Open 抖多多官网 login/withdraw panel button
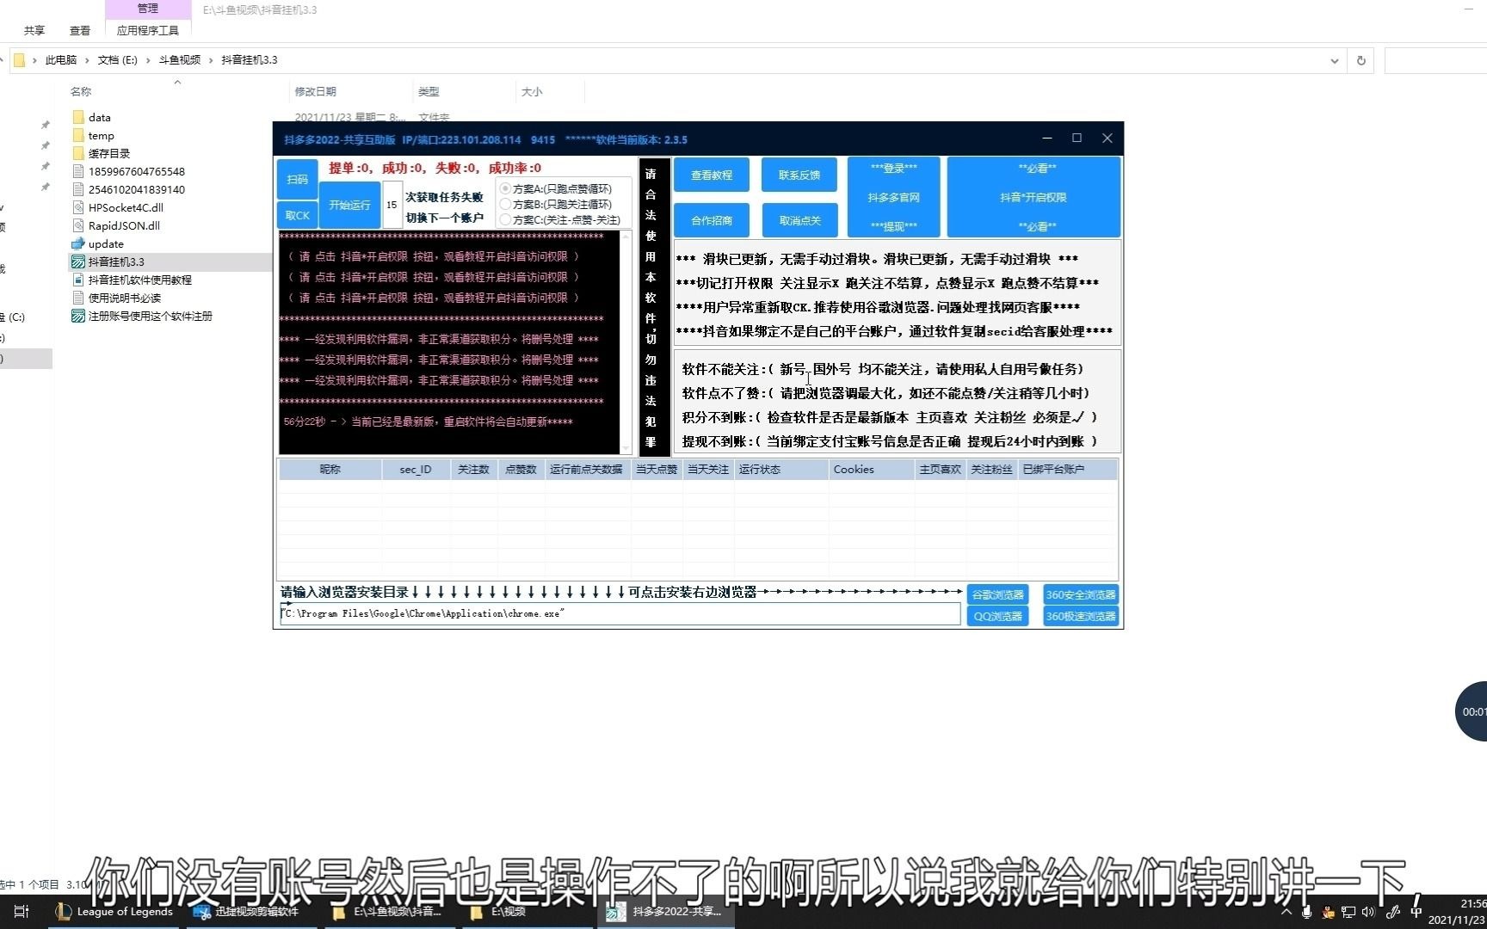 point(894,197)
